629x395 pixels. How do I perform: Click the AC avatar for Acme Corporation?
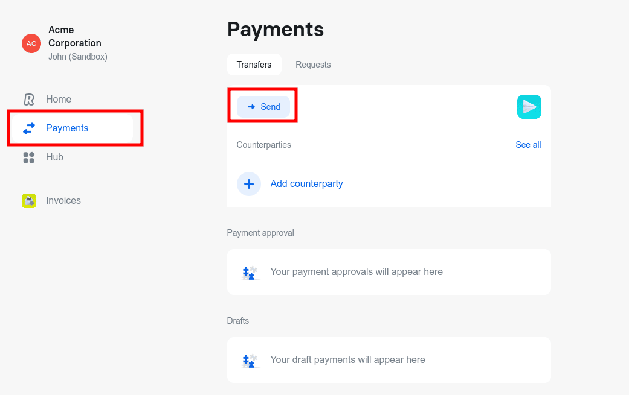(31, 43)
